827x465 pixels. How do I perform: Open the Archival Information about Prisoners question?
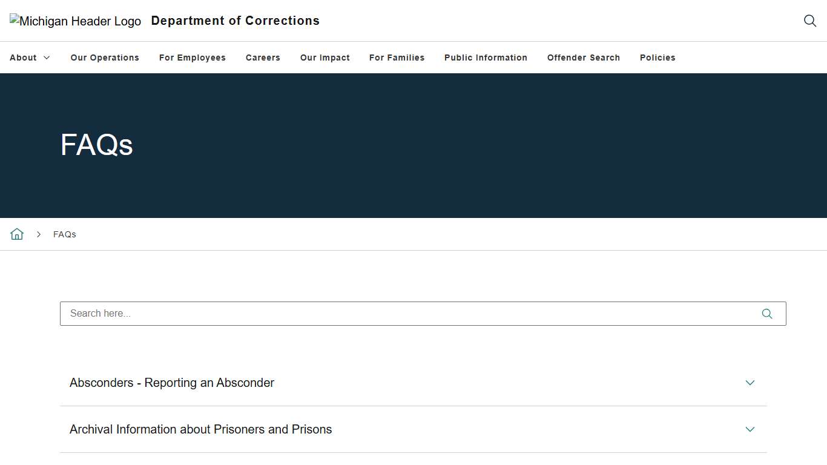(201, 429)
